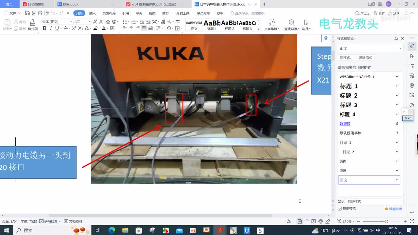Apply bold formatting with the B button

tap(45, 28)
